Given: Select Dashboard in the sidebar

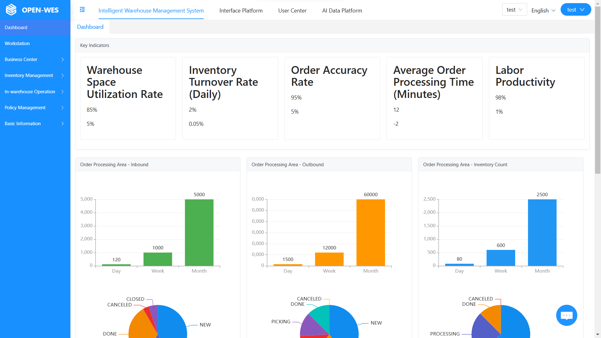Looking at the screenshot, I should [x=35, y=28].
